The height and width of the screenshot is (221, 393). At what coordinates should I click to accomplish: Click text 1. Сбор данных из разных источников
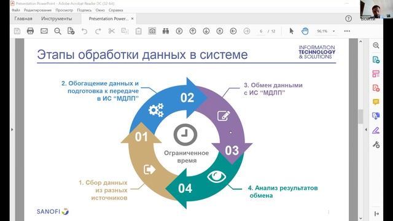(103, 190)
